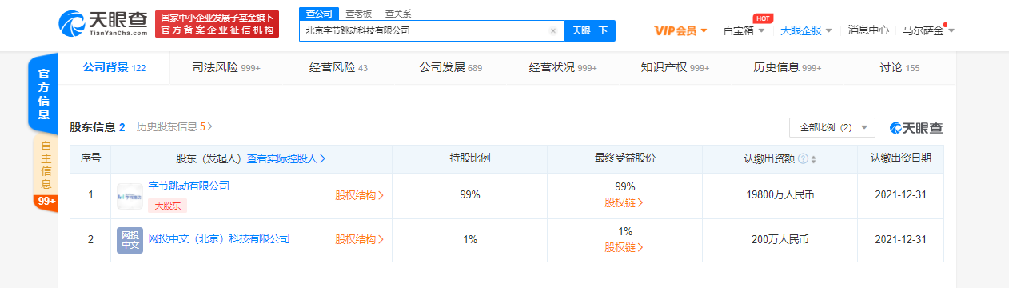Click the 天眼查 watermark logo near the filter

point(917,128)
